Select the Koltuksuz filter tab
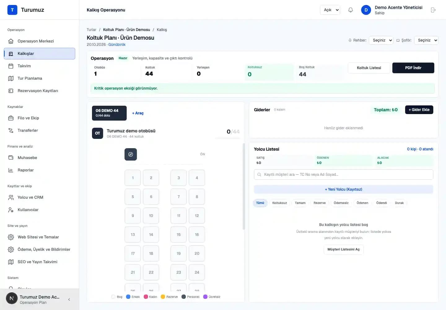This screenshot has width=446, height=310. (279, 203)
